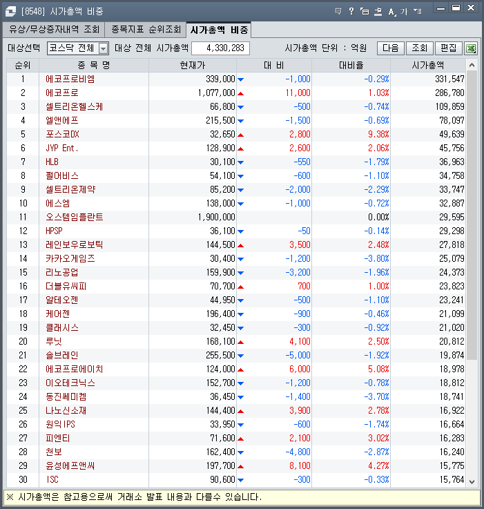
Task: Click the font size 'A' icon
Action: [x=391, y=12]
